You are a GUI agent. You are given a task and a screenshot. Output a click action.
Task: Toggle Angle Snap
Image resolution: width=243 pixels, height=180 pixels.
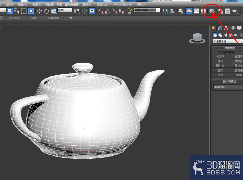tap(107, 11)
